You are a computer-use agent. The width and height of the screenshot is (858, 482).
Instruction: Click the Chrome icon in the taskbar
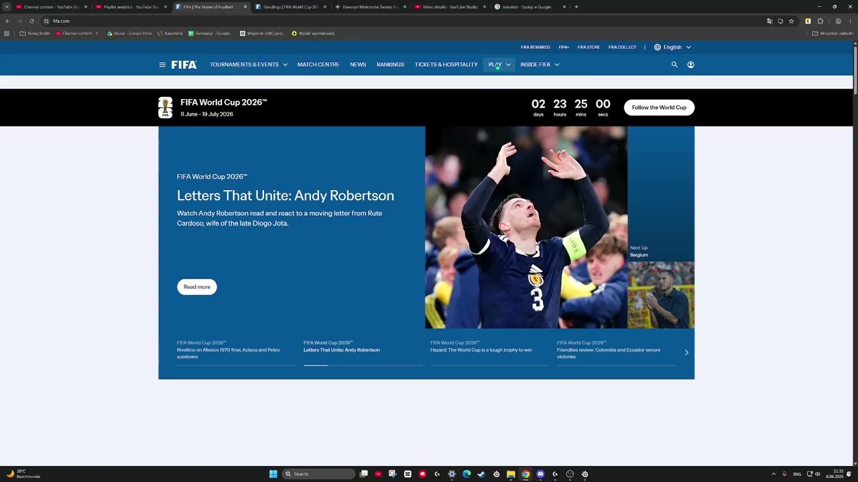click(526, 474)
